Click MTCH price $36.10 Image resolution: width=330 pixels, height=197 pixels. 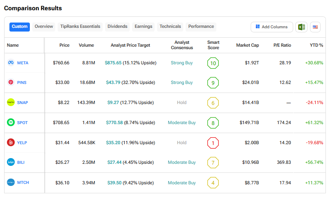(x=62, y=183)
